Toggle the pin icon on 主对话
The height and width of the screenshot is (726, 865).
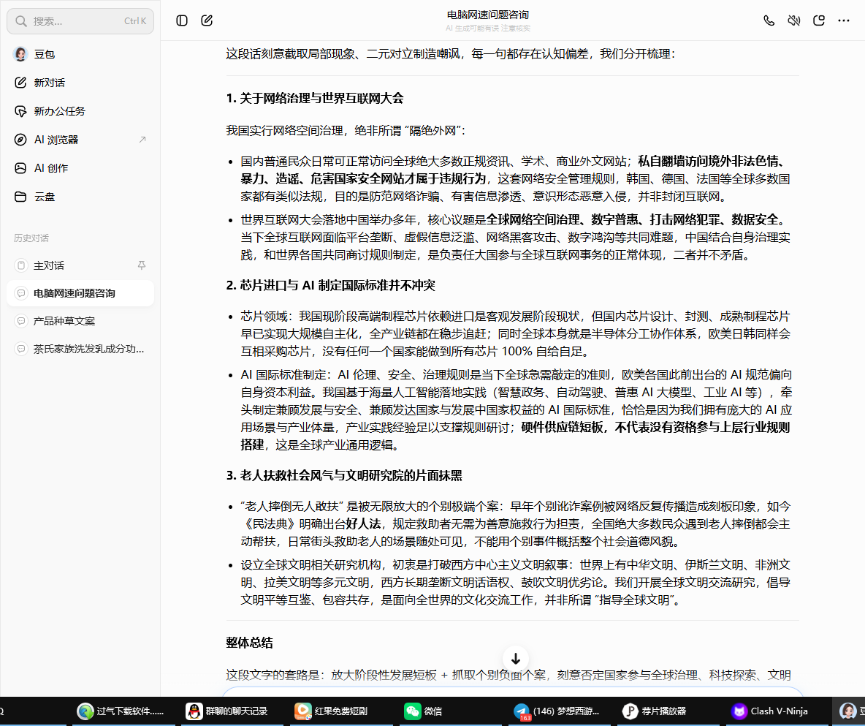142,265
